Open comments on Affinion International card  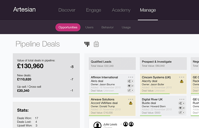131,86
